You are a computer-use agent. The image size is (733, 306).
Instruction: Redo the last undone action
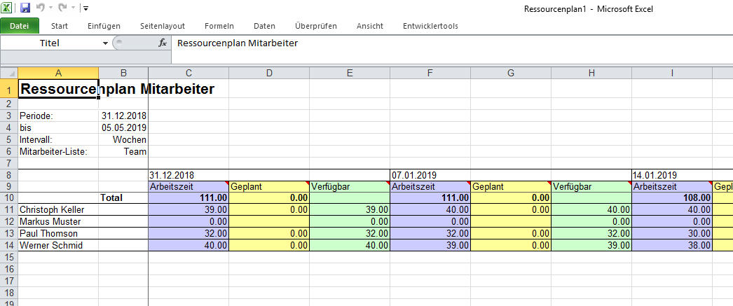coord(62,8)
